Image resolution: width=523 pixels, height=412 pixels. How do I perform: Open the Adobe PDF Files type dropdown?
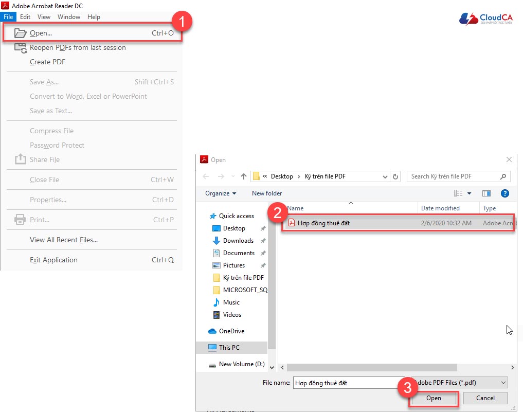(x=503, y=383)
